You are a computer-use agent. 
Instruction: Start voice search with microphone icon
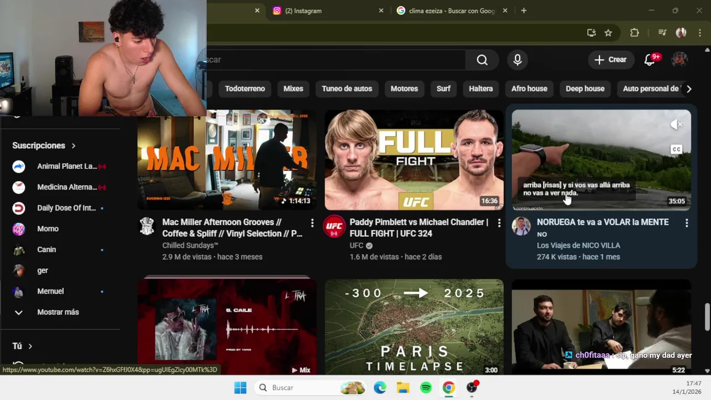point(518,60)
